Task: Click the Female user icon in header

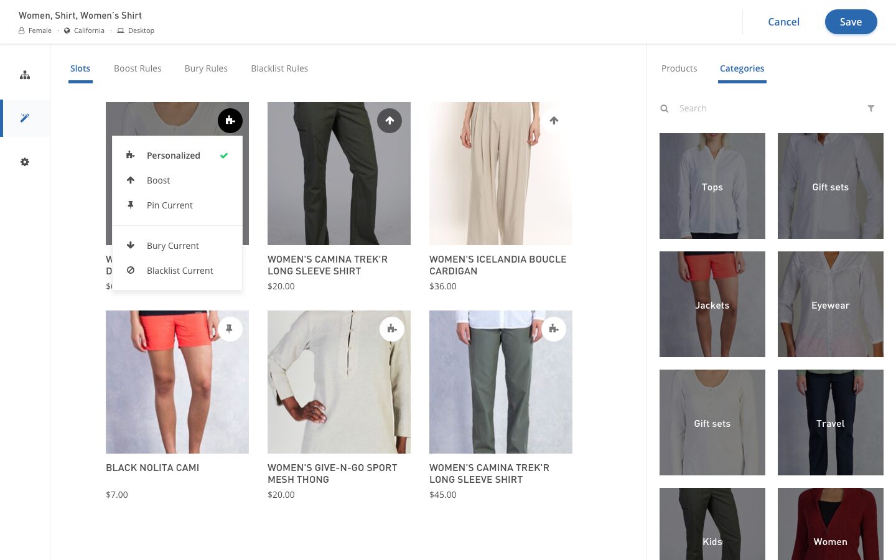Action: 22,30
